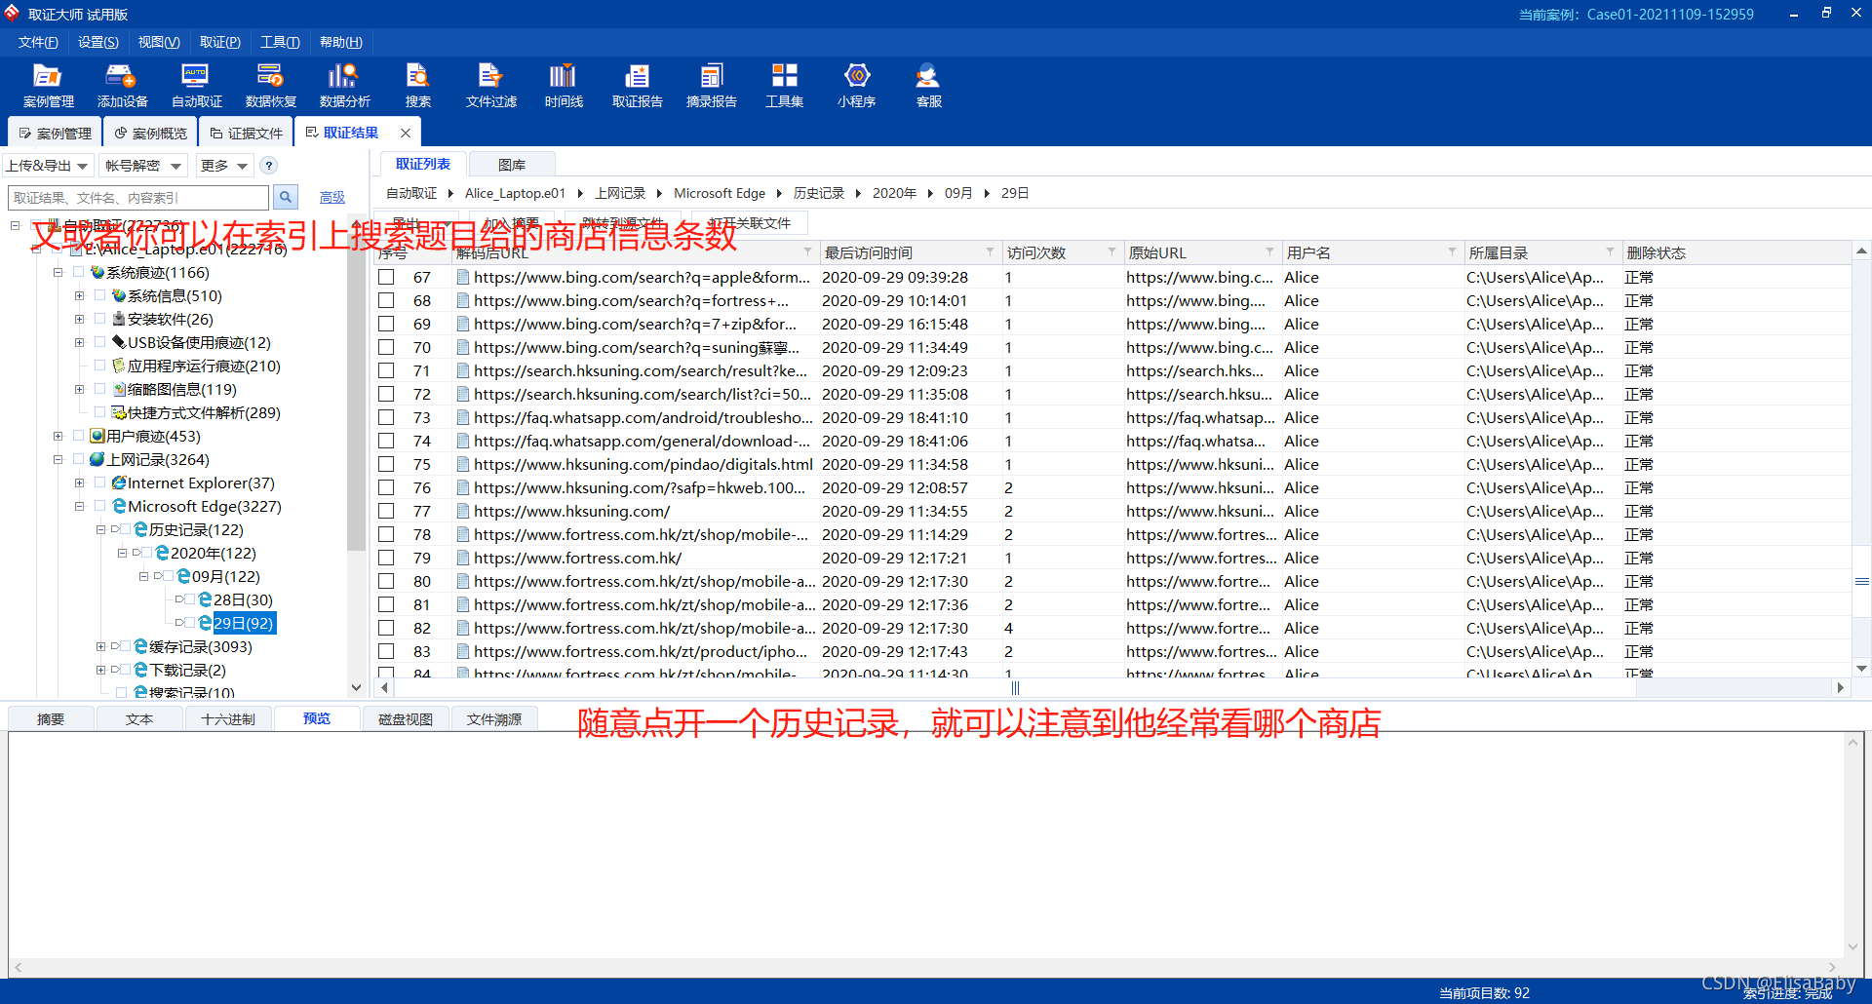
Task: Switch to the 案例概览 tab
Action: [150, 133]
